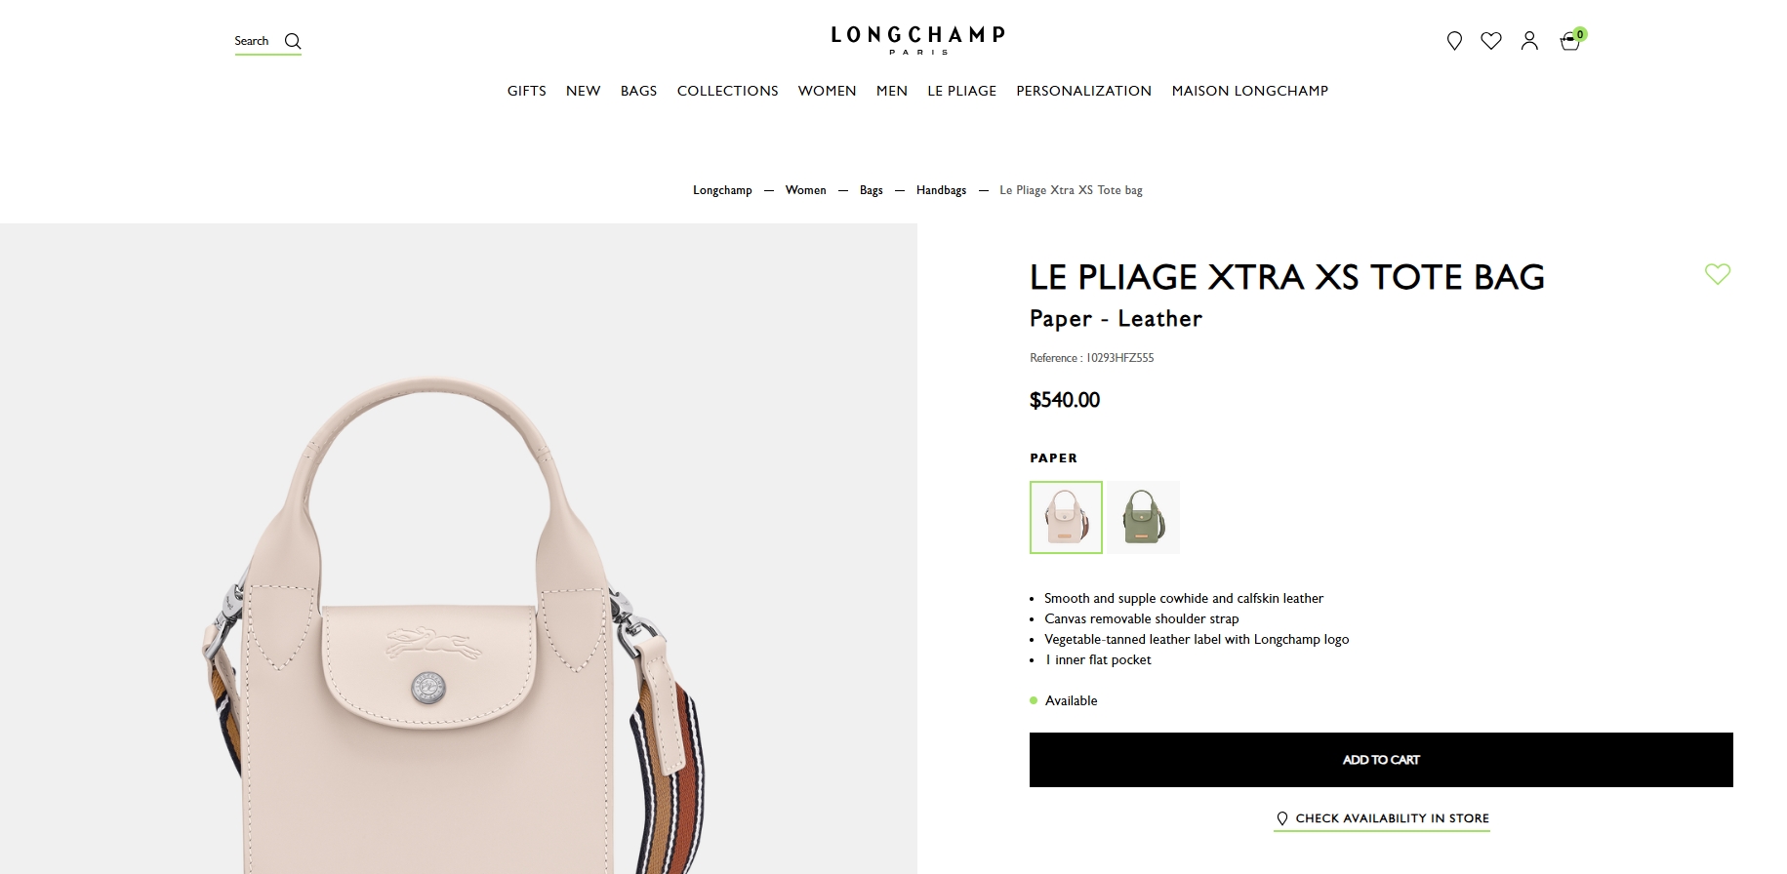Image resolution: width=1787 pixels, height=874 pixels.
Task: Add this bag to wishlist heart
Action: 1718,274
